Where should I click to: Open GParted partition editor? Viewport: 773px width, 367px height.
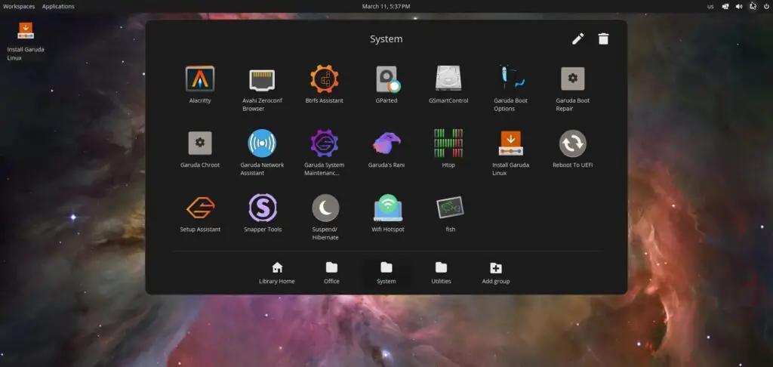387,79
